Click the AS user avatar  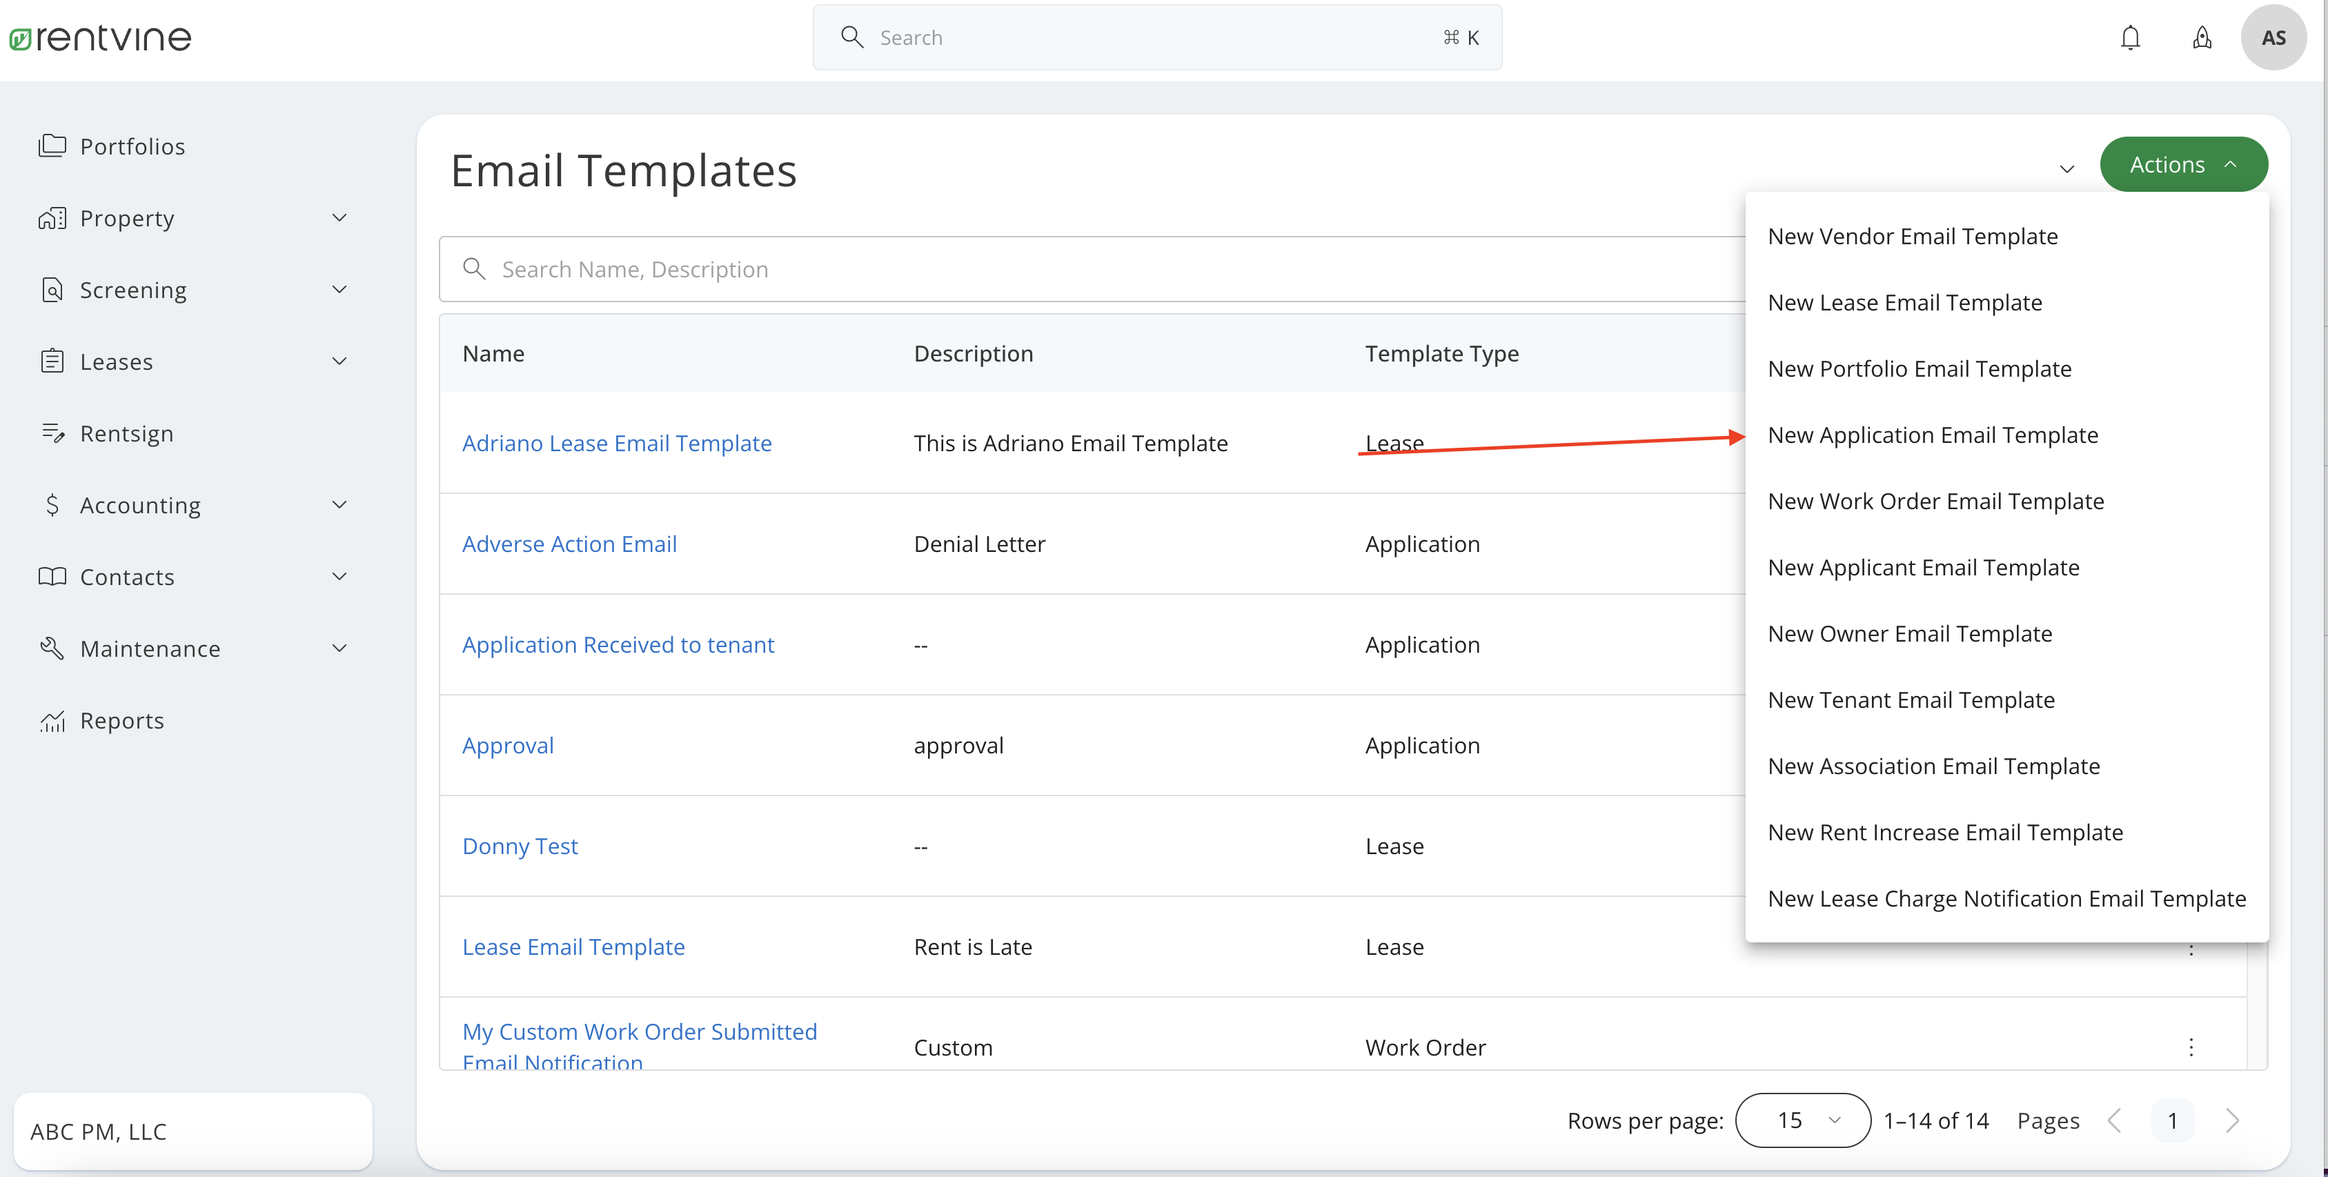(2273, 38)
